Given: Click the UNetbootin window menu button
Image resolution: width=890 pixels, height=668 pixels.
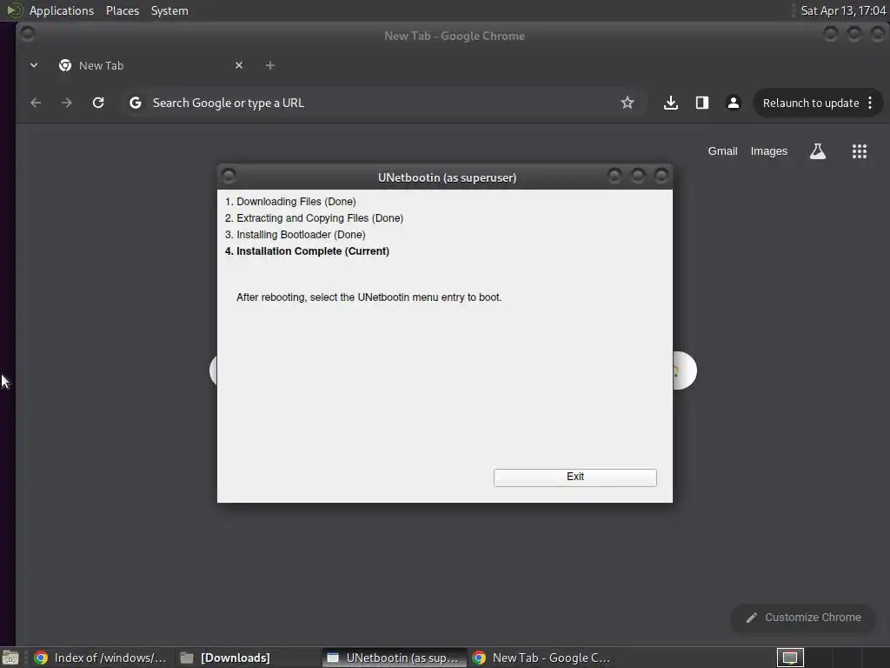Looking at the screenshot, I should click(x=229, y=176).
